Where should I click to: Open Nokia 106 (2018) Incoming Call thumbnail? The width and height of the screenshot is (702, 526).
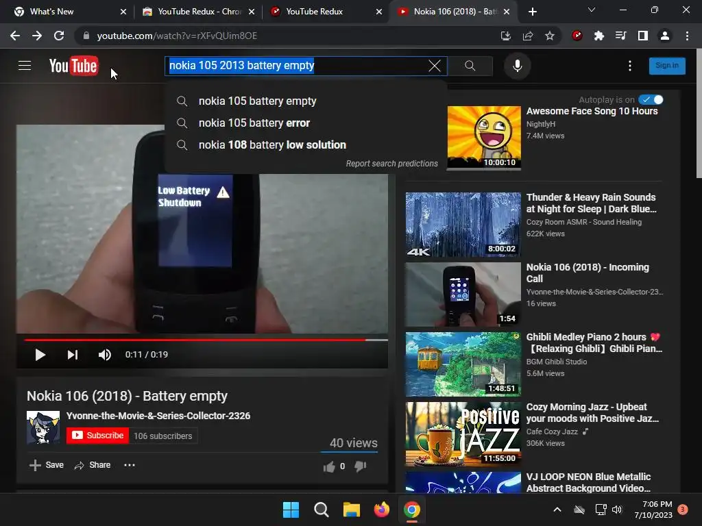[x=463, y=295]
